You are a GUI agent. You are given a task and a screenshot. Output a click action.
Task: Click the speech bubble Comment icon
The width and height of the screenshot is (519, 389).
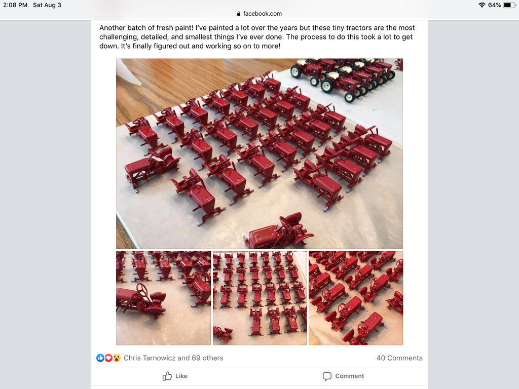click(327, 376)
